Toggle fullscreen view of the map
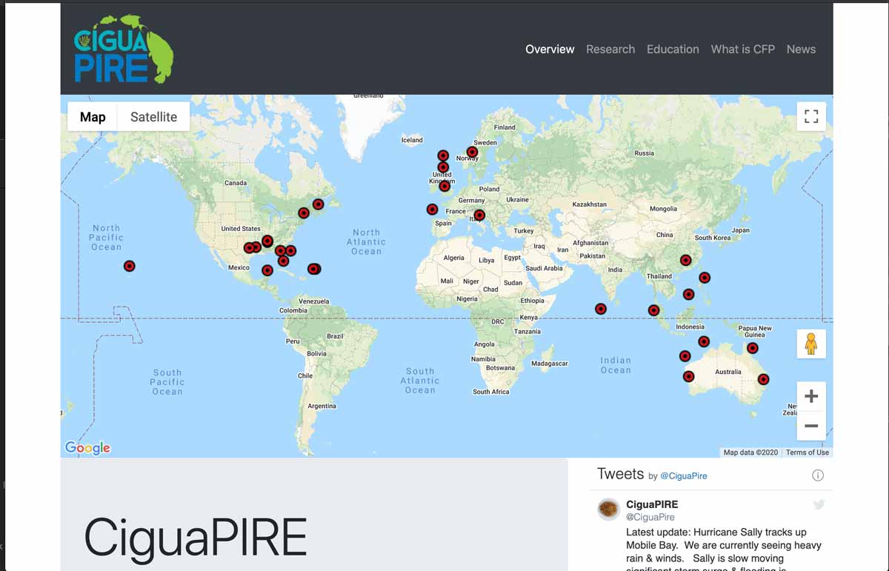This screenshot has height=571, width=889. click(811, 116)
